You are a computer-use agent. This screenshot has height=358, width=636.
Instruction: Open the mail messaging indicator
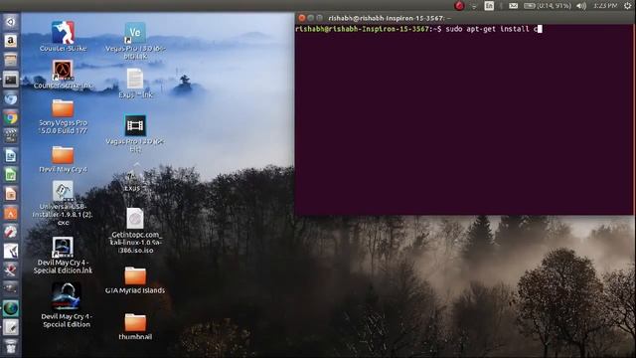click(513, 6)
